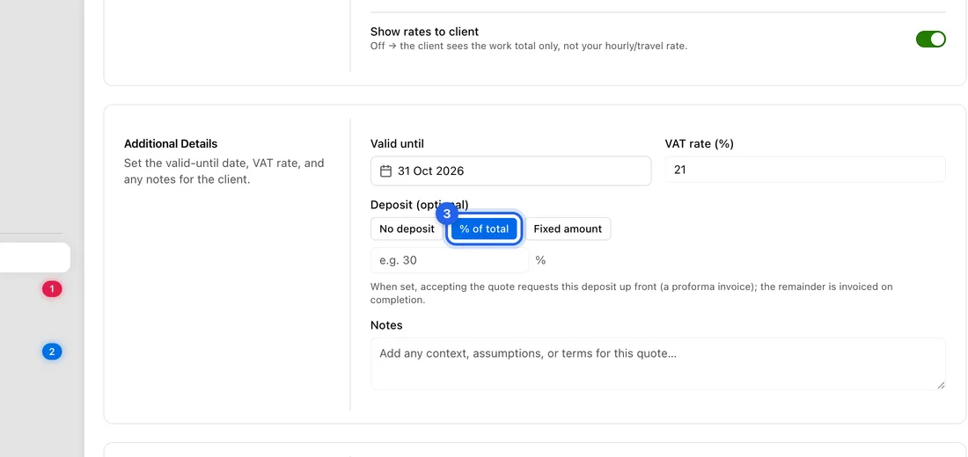
Task: Click the Additional Details heading
Action: click(171, 144)
